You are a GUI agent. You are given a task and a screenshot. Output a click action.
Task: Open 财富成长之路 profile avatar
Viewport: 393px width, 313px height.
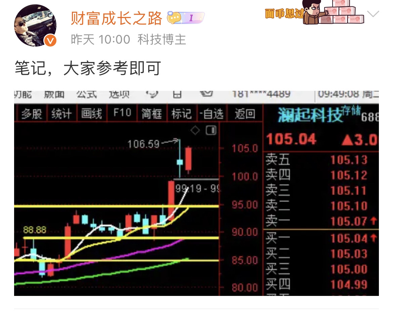coord(35,25)
